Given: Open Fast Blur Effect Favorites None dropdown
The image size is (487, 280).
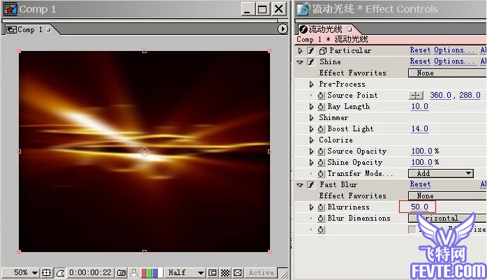Looking at the screenshot, I should tap(447, 196).
